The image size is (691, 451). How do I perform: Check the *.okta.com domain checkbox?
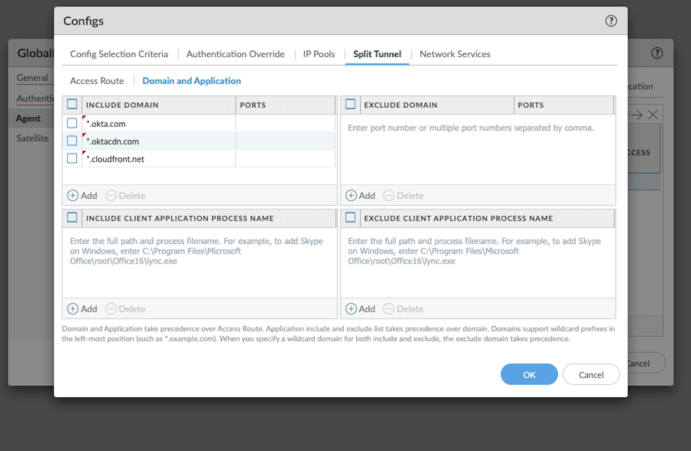[72, 123]
